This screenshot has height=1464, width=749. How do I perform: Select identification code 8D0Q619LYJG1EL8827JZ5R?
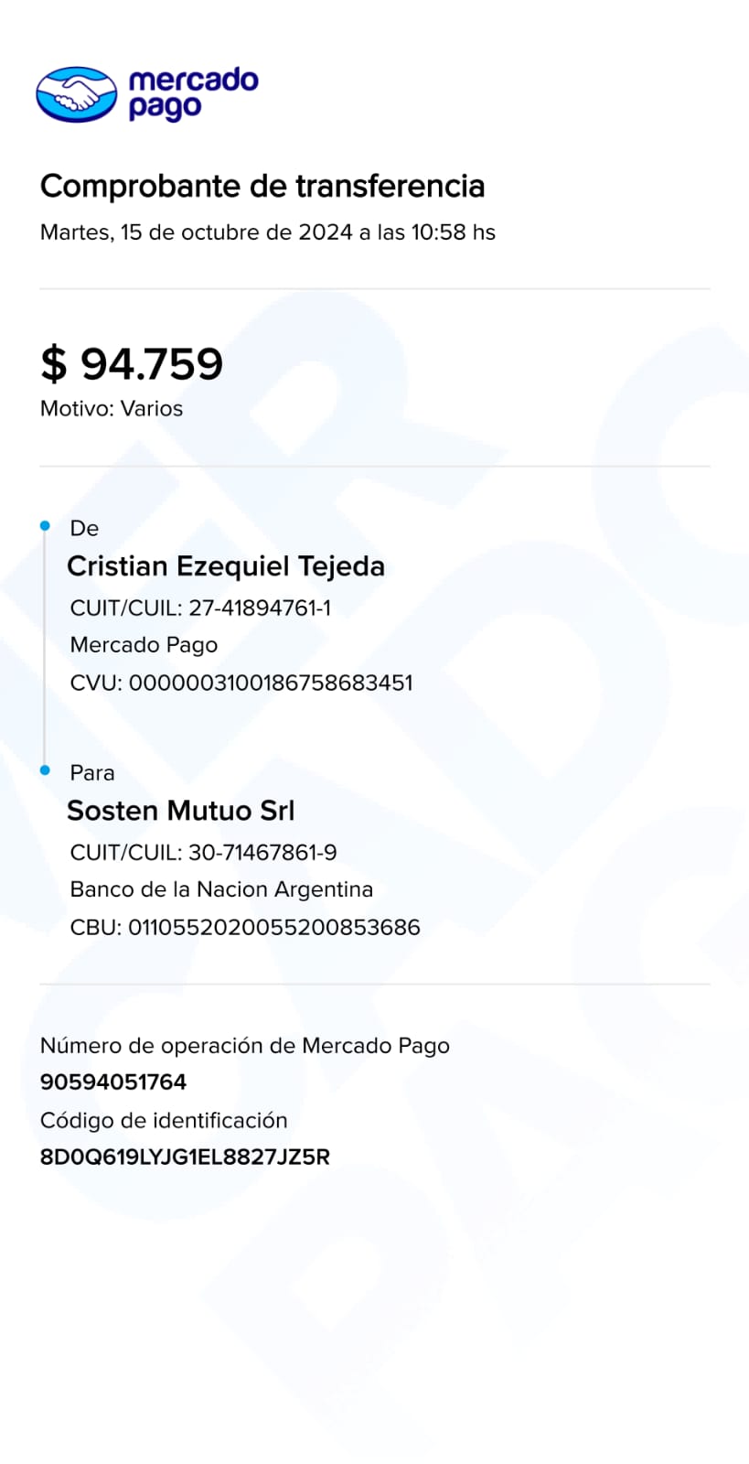point(185,1157)
